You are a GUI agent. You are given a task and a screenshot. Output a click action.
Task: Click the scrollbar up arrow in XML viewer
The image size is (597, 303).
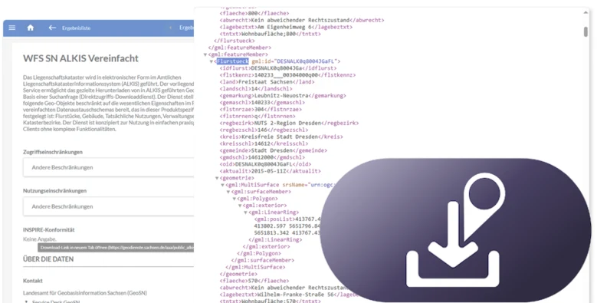tap(586, 12)
